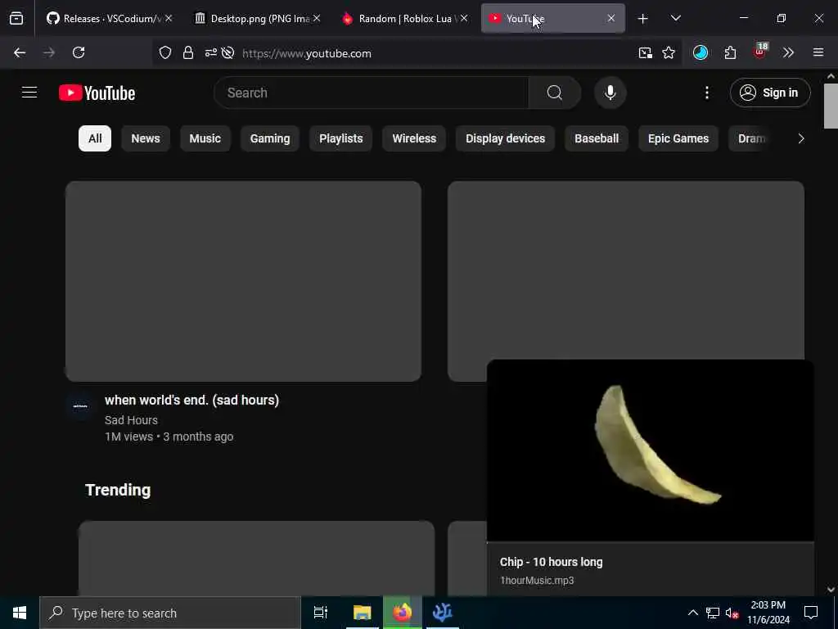Open muted volume tray icon
838x629 pixels.
tap(732, 613)
